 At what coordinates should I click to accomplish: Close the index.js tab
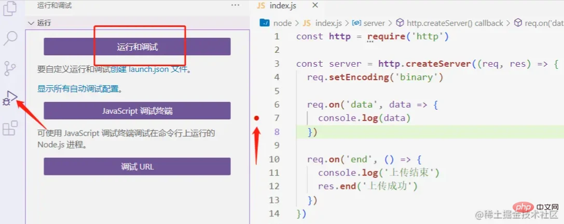[315, 5]
